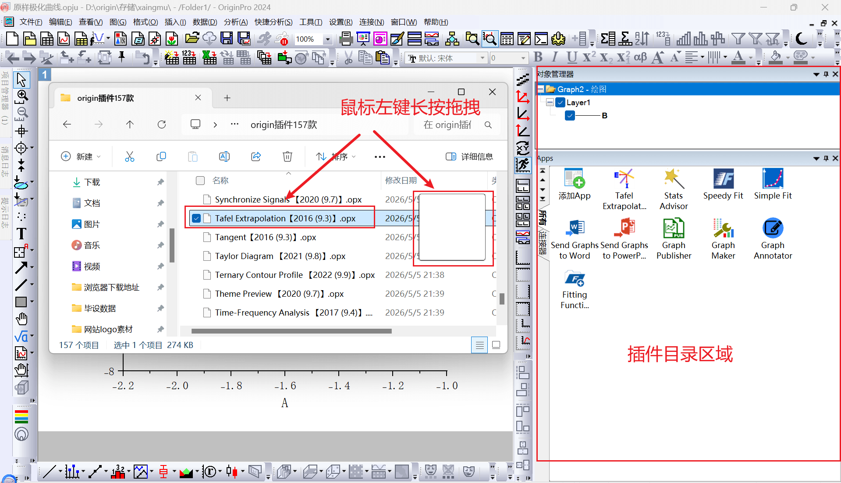The height and width of the screenshot is (483, 841).
Task: Open the font size dropdown
Action: (523, 58)
